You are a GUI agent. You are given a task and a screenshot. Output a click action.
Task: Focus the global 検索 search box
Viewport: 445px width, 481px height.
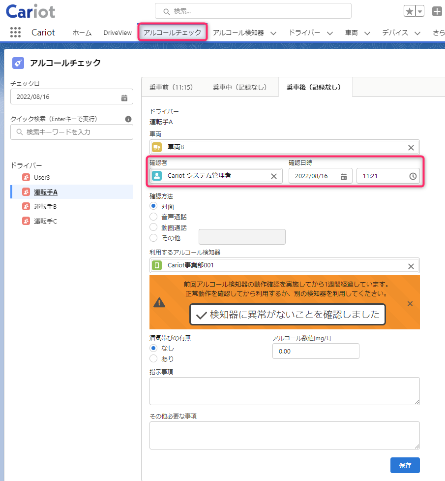click(x=253, y=11)
